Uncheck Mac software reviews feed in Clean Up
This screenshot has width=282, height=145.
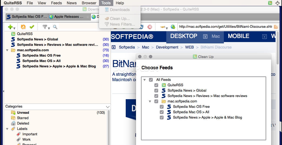[x=156, y=96]
